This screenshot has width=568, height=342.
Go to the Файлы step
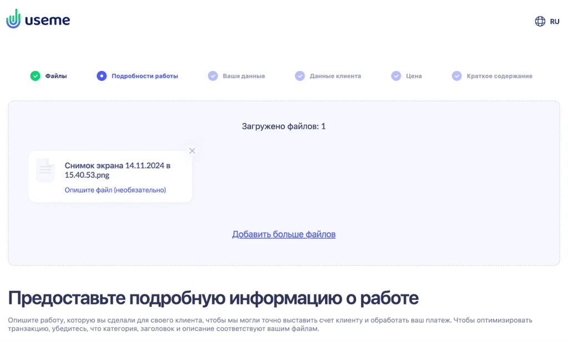click(x=56, y=76)
